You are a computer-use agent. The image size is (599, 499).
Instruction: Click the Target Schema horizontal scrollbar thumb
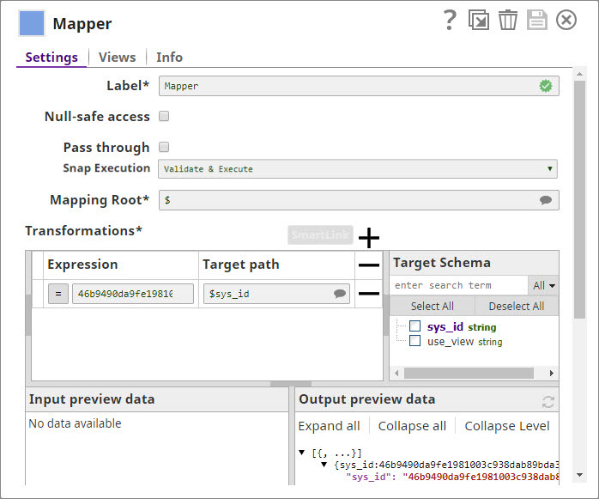[x=469, y=373]
